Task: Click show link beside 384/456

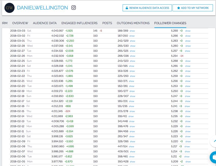Action: pyautogui.click(x=132, y=131)
